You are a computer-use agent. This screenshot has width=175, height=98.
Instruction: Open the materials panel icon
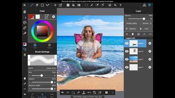click(x=144, y=5)
